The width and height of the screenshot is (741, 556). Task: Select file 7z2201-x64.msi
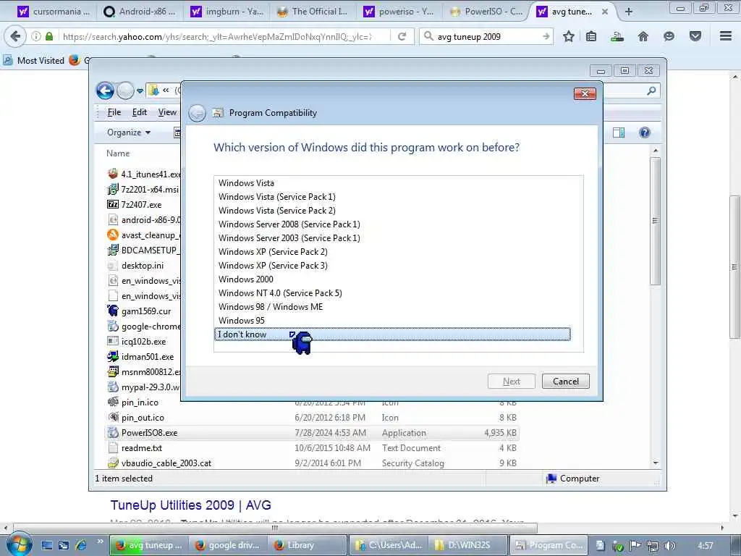tap(144, 189)
